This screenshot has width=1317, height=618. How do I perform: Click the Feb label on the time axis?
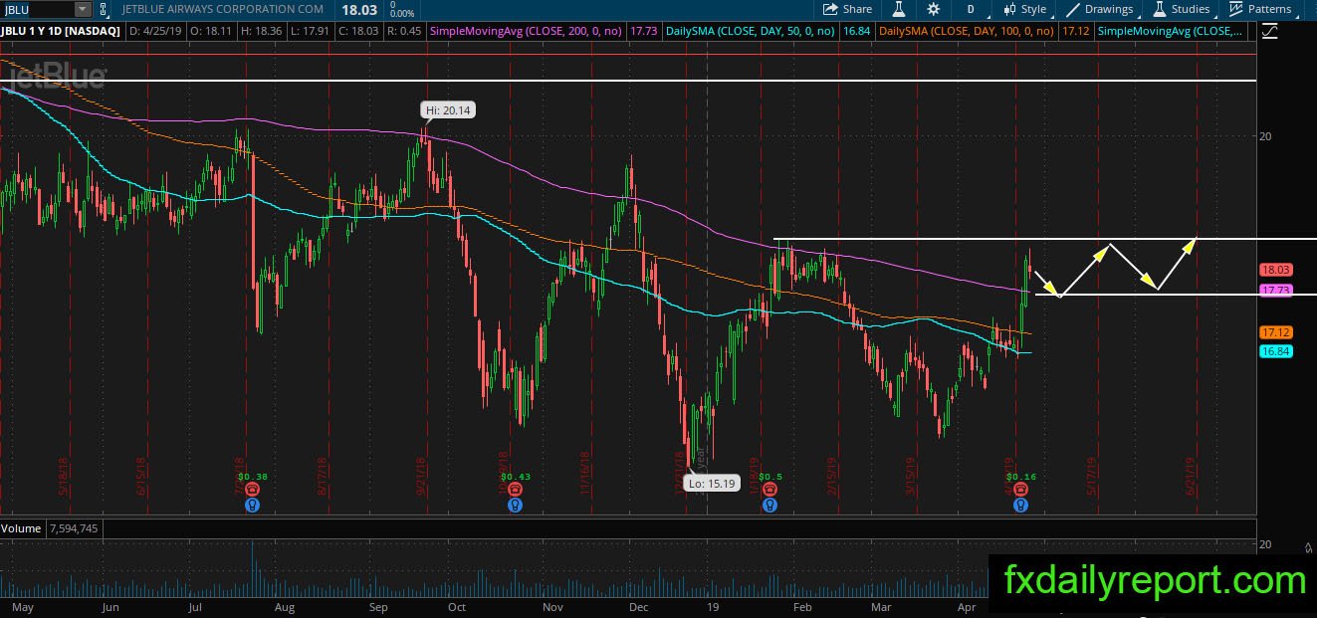pos(801,607)
